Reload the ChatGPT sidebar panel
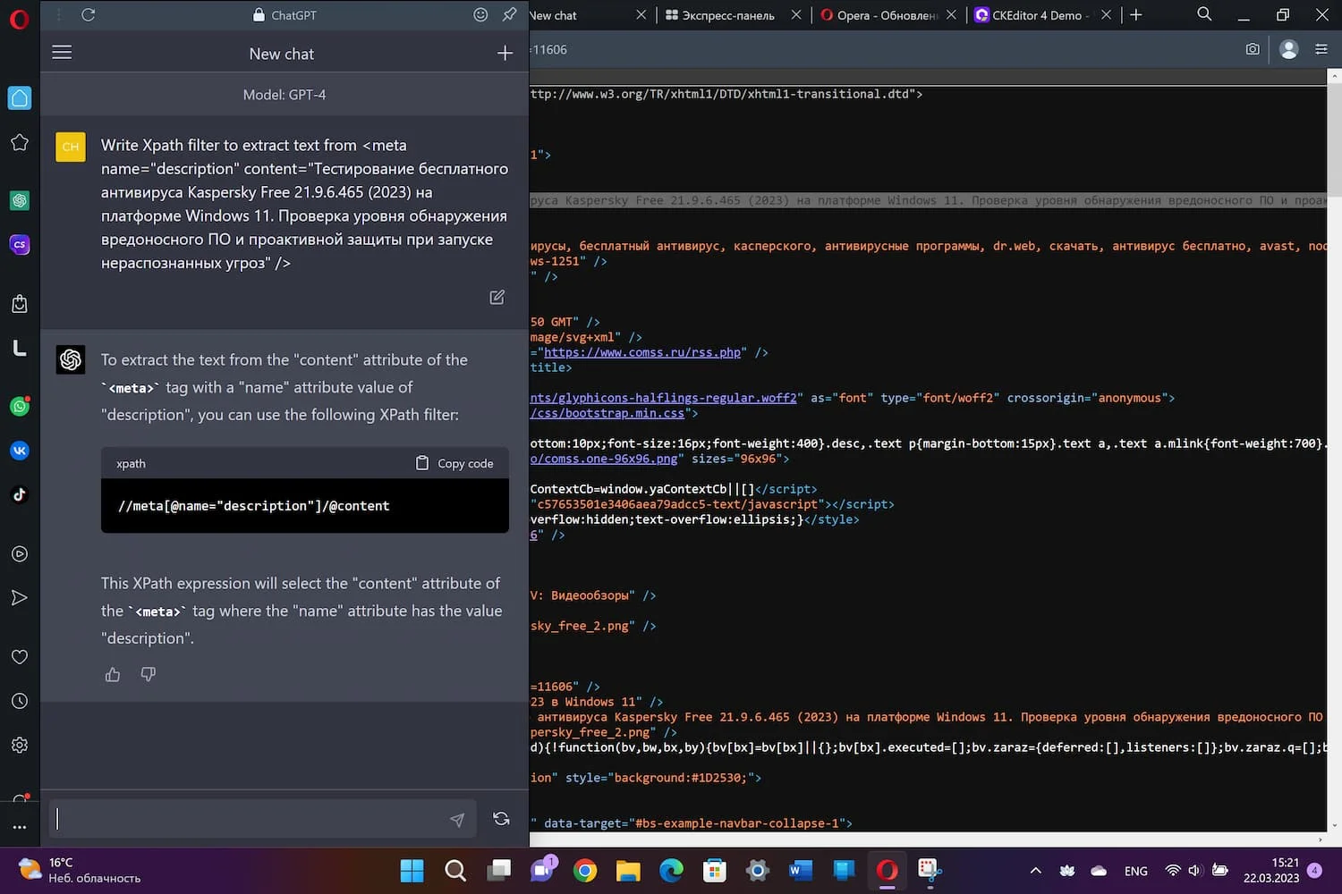This screenshot has height=894, width=1342. [x=88, y=14]
